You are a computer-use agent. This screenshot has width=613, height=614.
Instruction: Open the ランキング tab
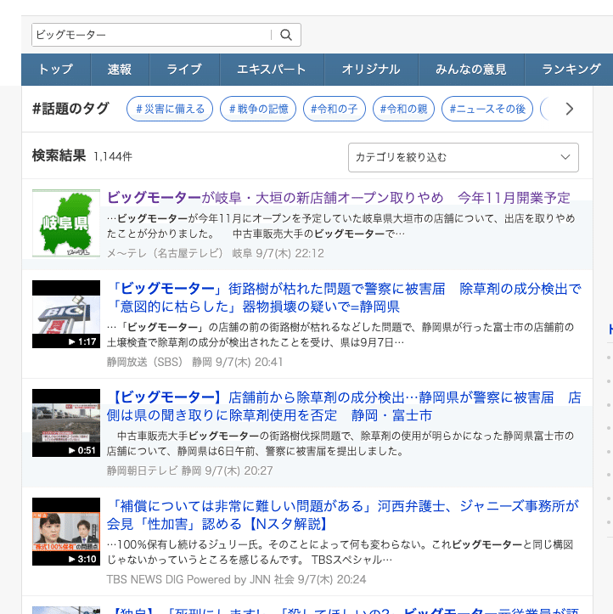tap(569, 70)
